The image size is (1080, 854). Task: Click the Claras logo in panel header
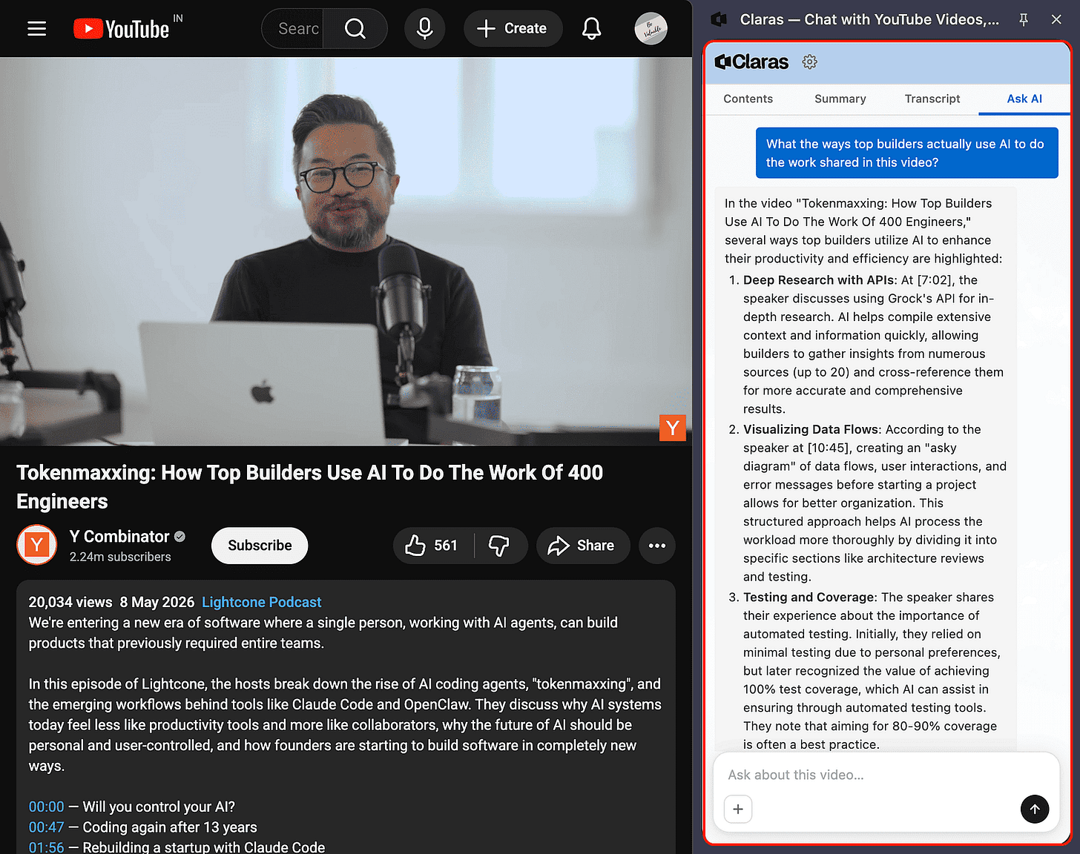pyautogui.click(x=751, y=62)
